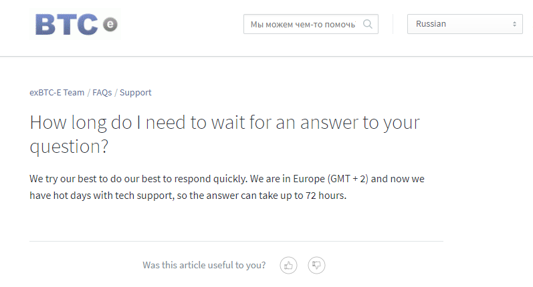Screen dimensions: 533x287
Task: Click the "BTC" letters in the logo
Action: tap(67, 25)
